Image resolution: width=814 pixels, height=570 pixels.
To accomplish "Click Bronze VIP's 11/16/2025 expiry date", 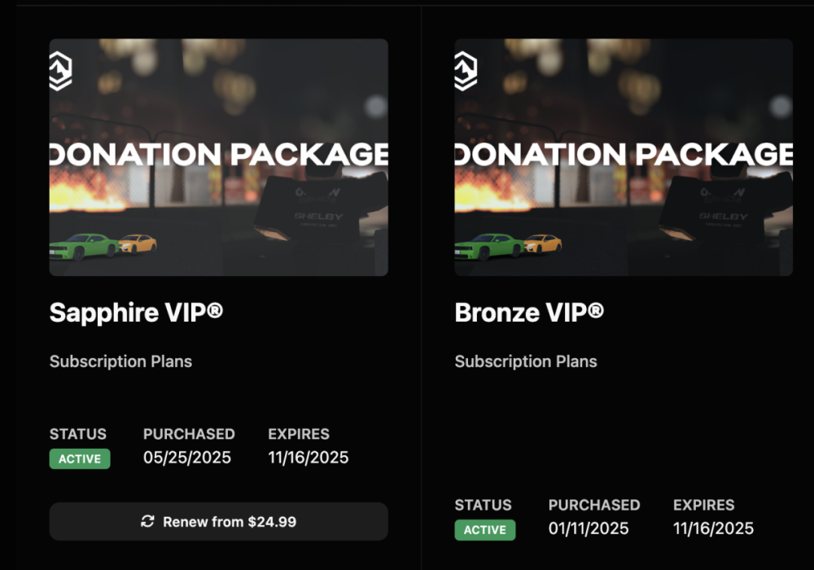I will pyautogui.click(x=714, y=528).
